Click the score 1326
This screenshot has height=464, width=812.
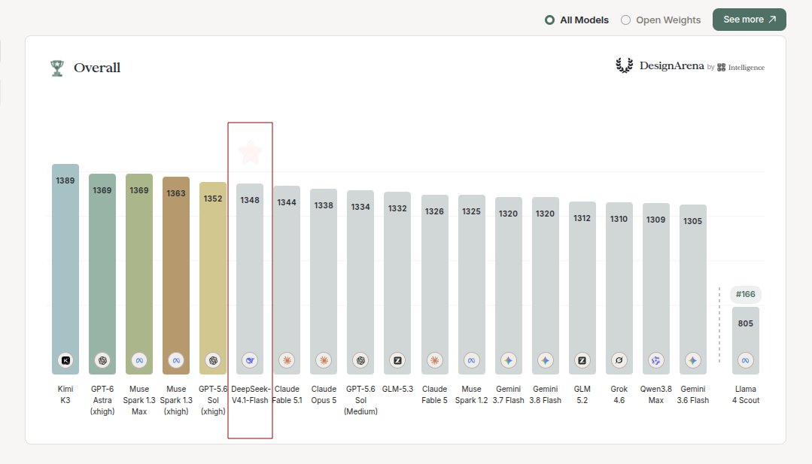click(434, 211)
